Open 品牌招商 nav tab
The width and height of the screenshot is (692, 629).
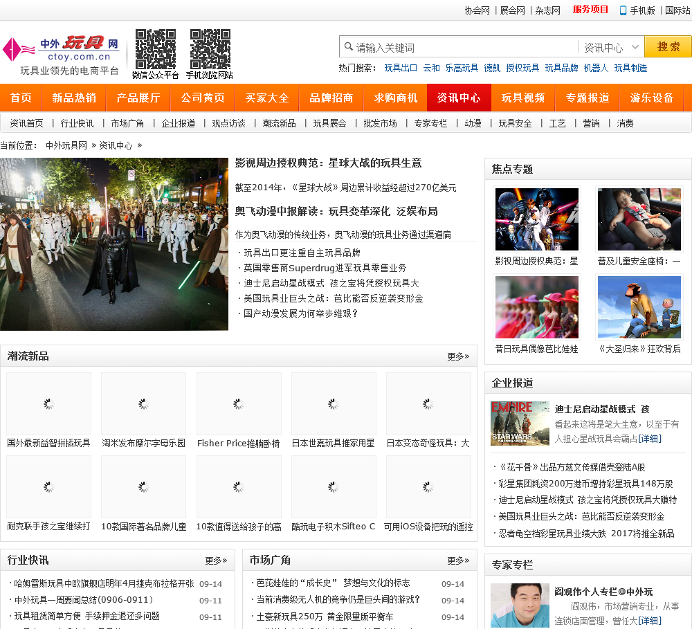pos(331,98)
